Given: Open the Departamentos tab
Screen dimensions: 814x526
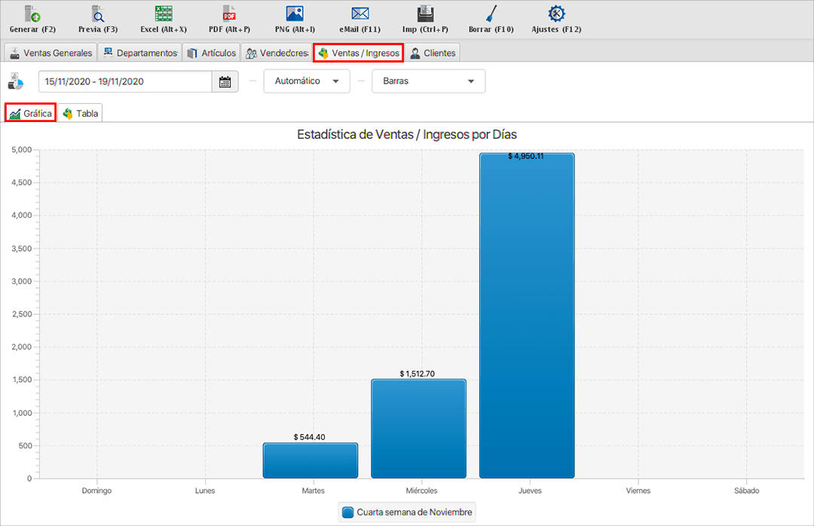Looking at the screenshot, I should (x=140, y=53).
